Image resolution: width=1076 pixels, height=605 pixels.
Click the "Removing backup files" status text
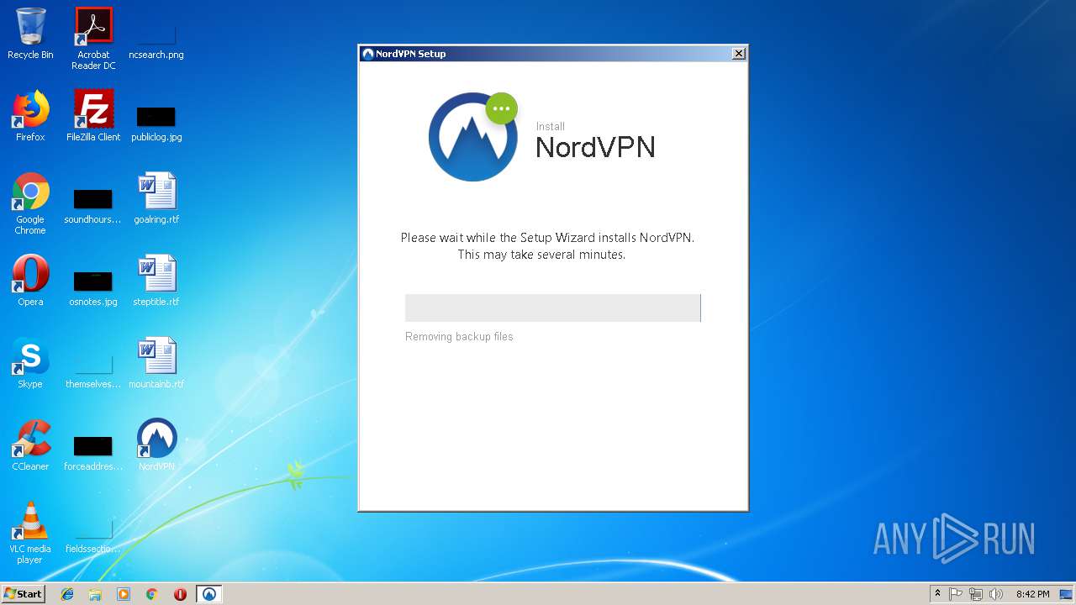coord(459,336)
